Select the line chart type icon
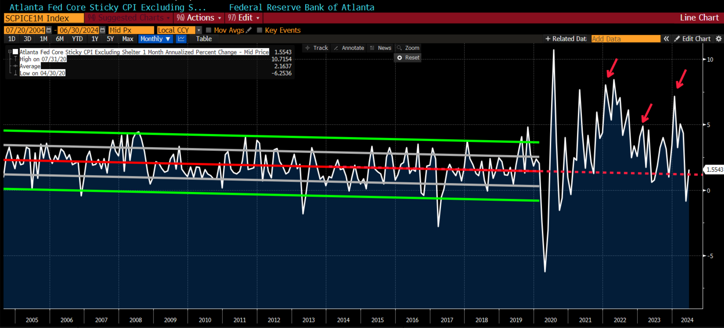This screenshot has width=724, height=328. tap(181, 39)
